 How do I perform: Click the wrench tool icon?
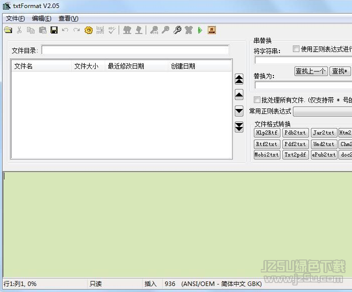[x=177, y=30]
